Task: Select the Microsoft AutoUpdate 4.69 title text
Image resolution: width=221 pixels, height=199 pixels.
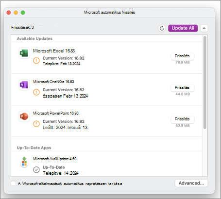Action: 55,159
